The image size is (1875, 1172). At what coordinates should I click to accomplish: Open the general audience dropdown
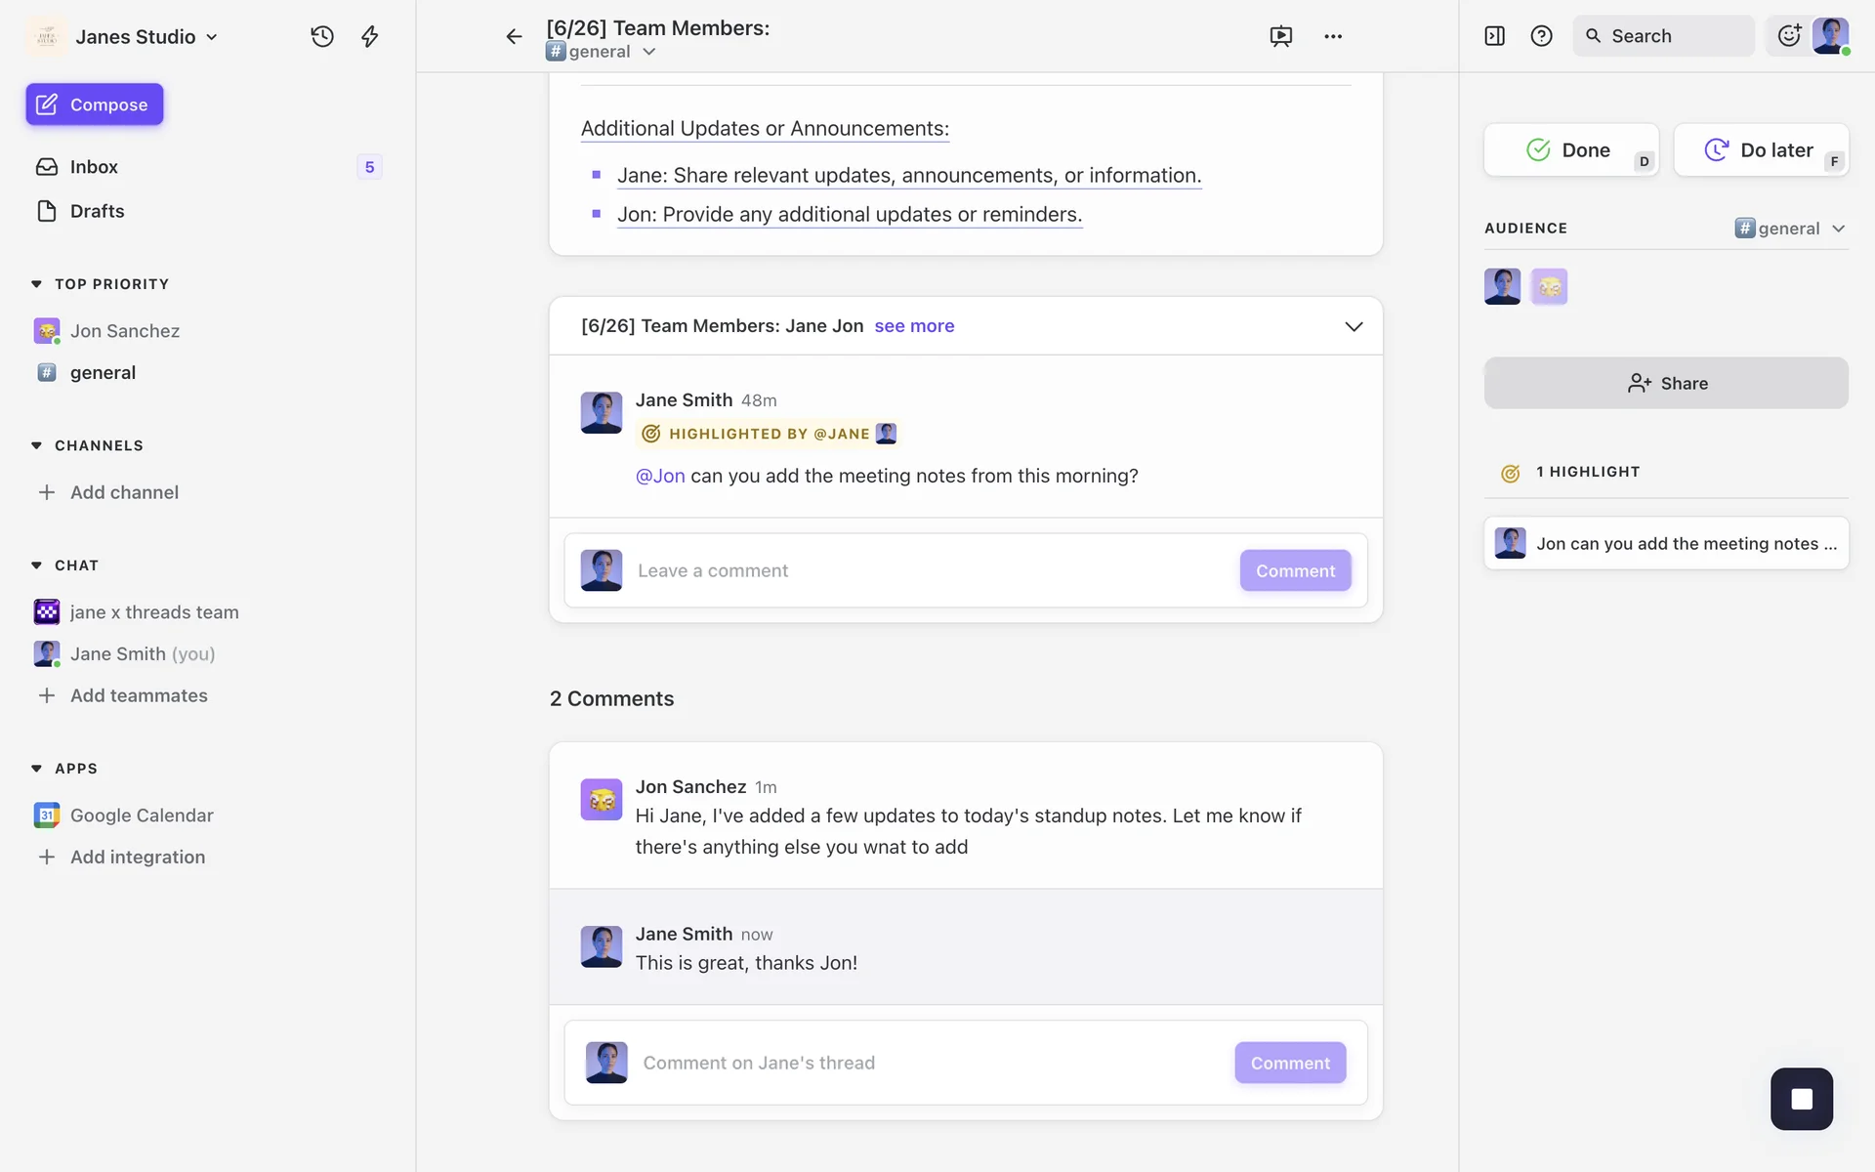tap(1791, 228)
